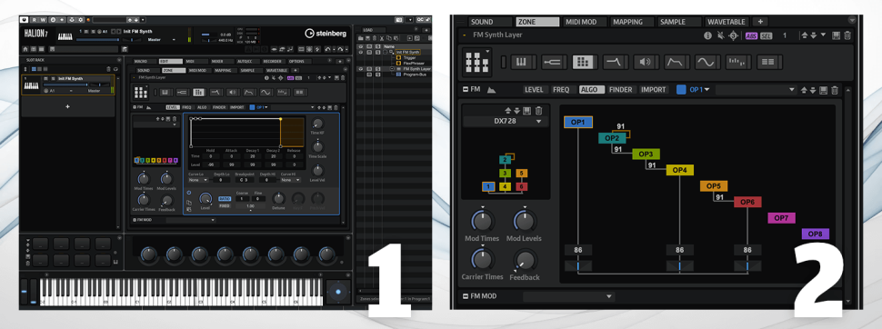The image size is (882, 329).
Task: Add a new tab with the plus button after WAVETABLE
Action: tap(760, 22)
